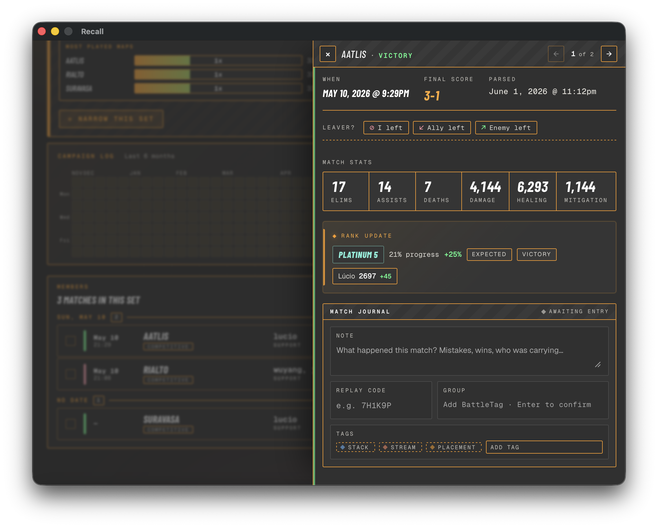Click the Mitigation stat showing 1,144

coord(586,191)
